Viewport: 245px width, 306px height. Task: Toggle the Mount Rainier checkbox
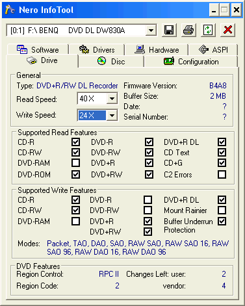pyautogui.click(x=222, y=210)
